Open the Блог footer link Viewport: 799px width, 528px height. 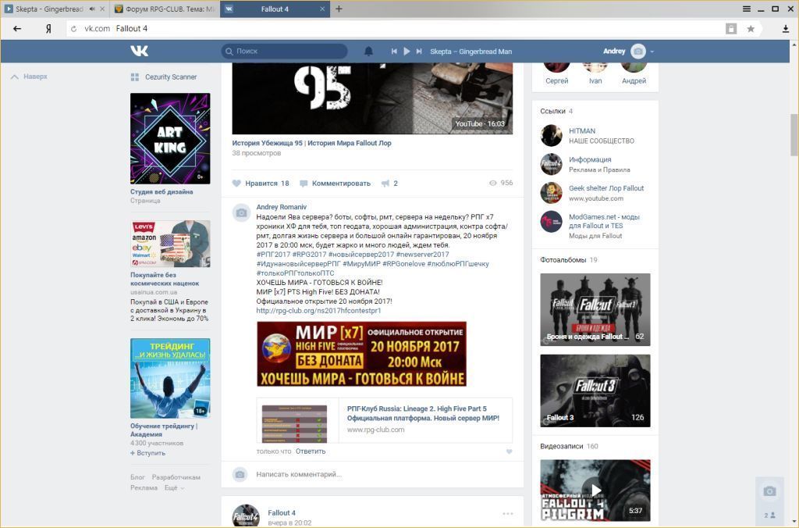point(137,477)
